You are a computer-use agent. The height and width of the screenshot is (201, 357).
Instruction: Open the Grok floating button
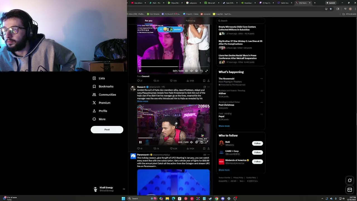coord(350,180)
